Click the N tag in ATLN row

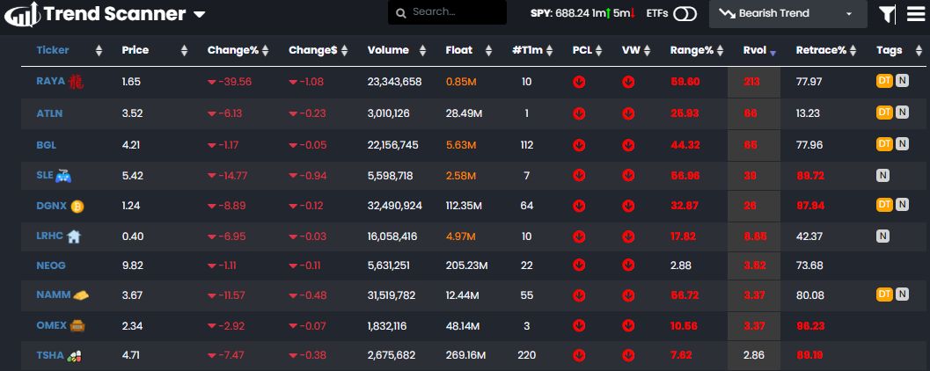coord(902,112)
